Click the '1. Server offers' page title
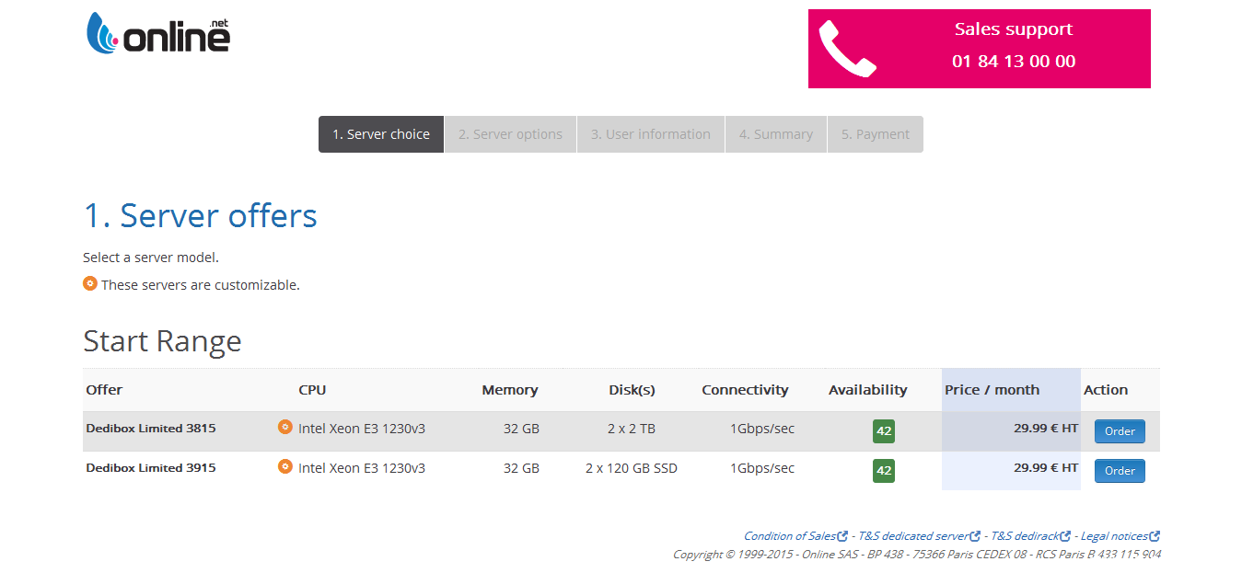This screenshot has height=573, width=1242. [x=201, y=216]
